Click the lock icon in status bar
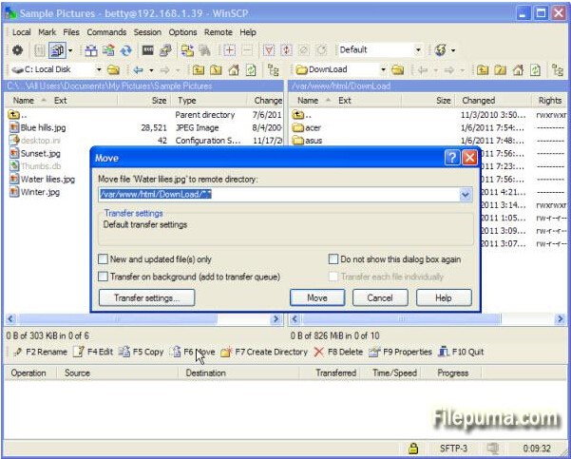 pos(413,448)
